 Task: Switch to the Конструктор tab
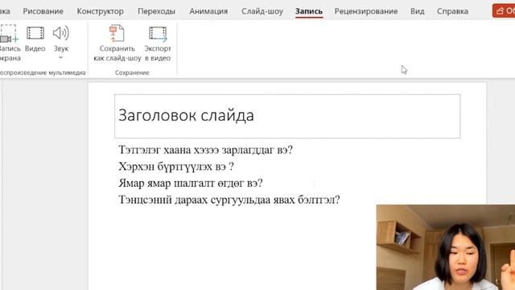coord(100,11)
